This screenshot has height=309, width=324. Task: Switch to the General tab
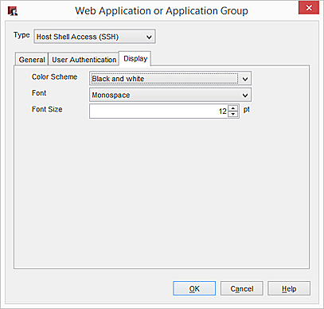pyautogui.click(x=32, y=59)
